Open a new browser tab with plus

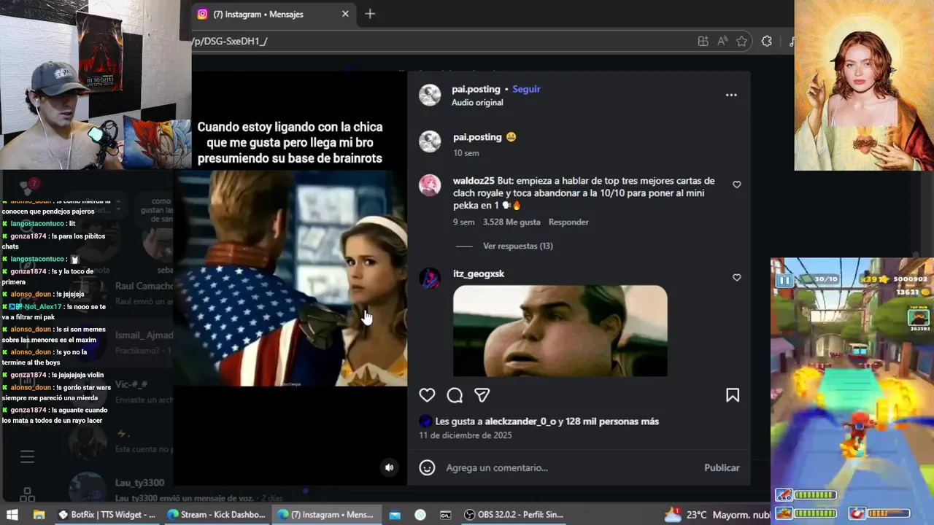coord(370,14)
